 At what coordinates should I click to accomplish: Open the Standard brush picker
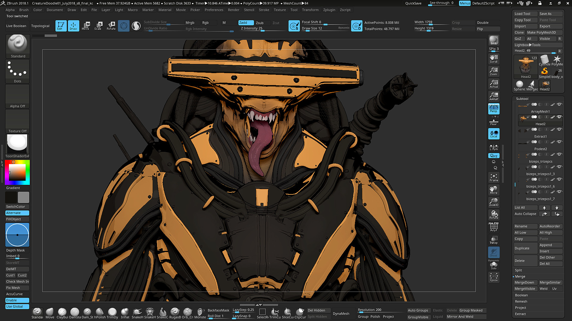(18, 46)
